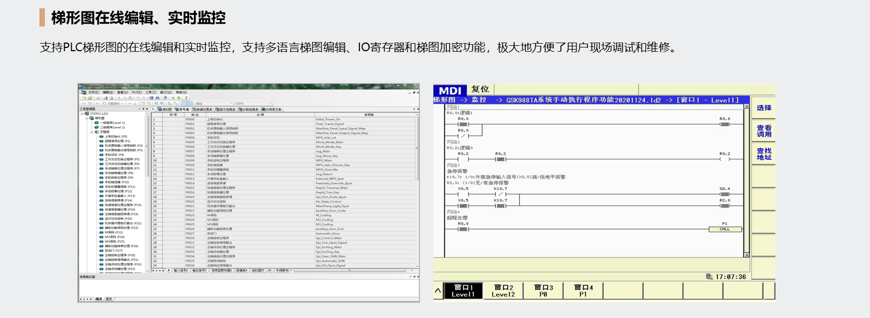The image size is (870, 318).
Task: Click the green up arrow toolbar icon
Action: tap(173, 98)
